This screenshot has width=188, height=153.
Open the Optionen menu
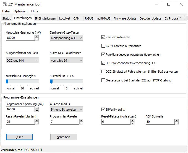pos(20,11)
